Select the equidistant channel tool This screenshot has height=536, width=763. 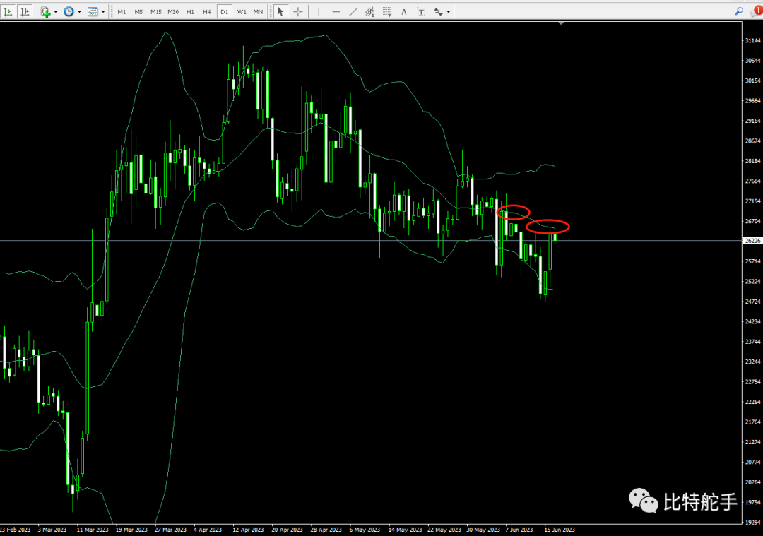tap(369, 12)
